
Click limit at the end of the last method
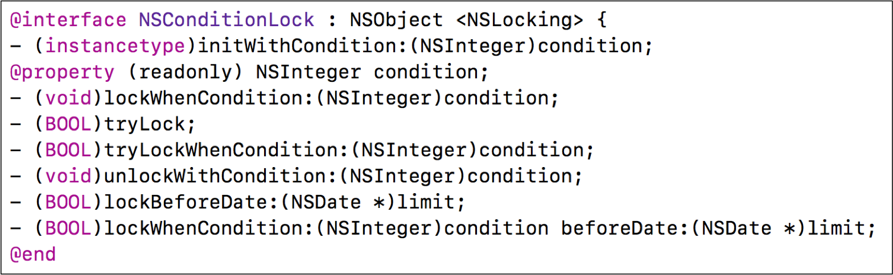point(836,228)
